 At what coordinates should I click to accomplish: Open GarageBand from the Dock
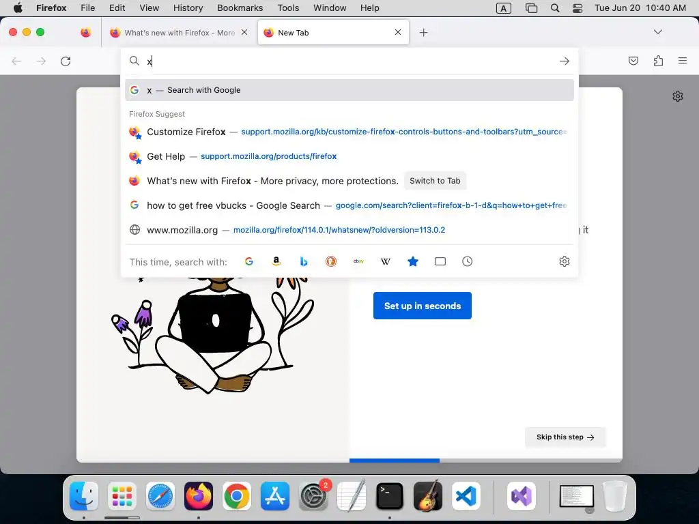[x=428, y=496]
